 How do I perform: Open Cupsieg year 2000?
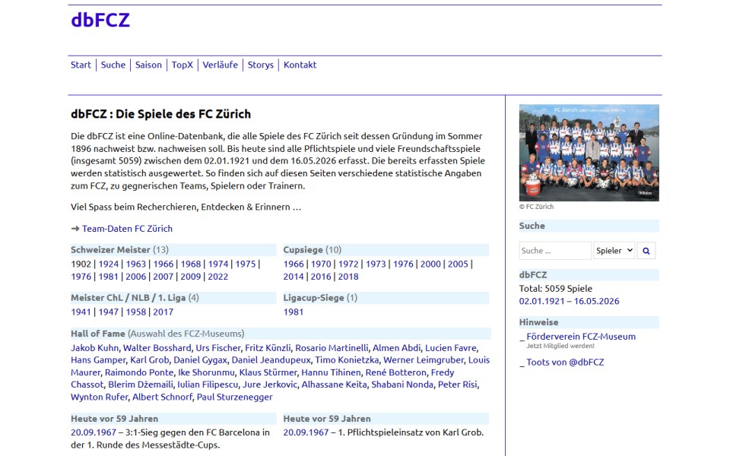point(430,264)
